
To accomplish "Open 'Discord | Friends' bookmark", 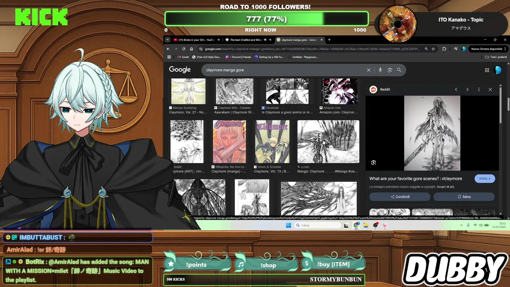I will coord(238,57).
